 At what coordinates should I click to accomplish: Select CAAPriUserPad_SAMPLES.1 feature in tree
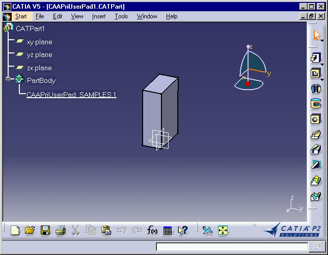pyautogui.click(x=71, y=95)
